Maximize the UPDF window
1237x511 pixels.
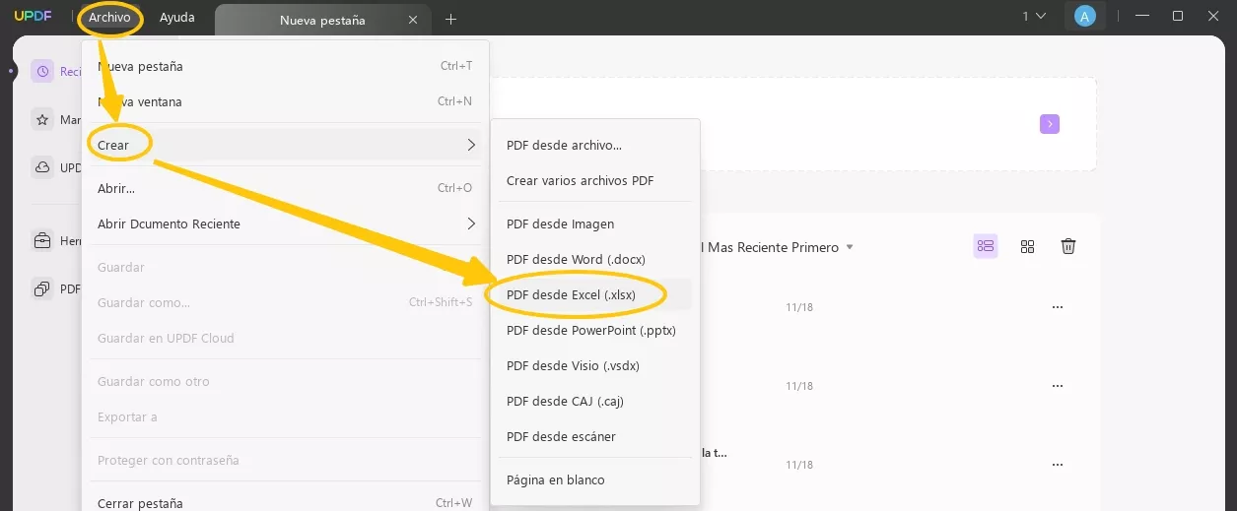pyautogui.click(x=1177, y=17)
